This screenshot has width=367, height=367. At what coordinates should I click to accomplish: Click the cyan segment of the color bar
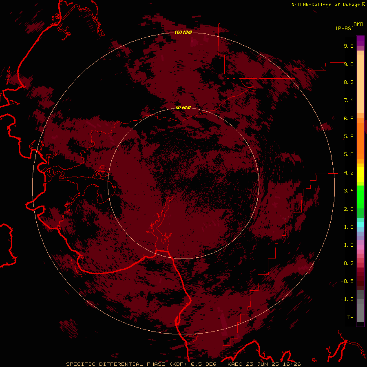point(360,224)
